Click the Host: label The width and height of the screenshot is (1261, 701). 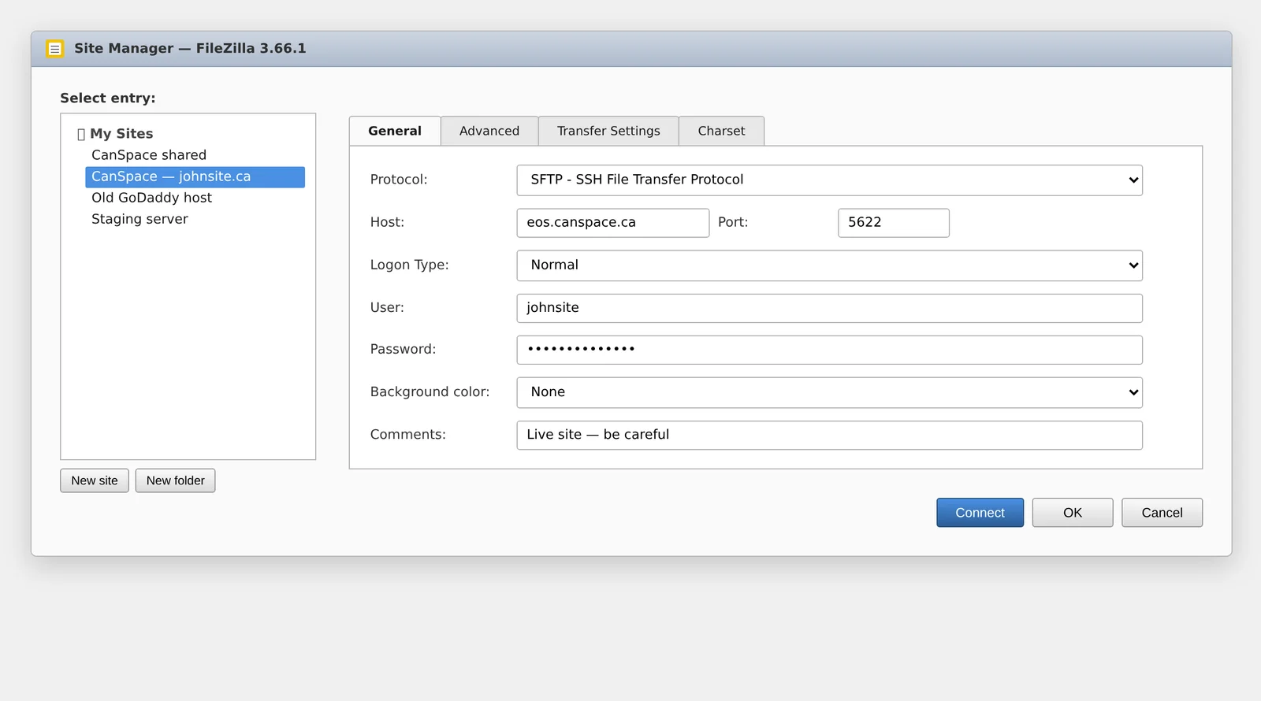387,222
